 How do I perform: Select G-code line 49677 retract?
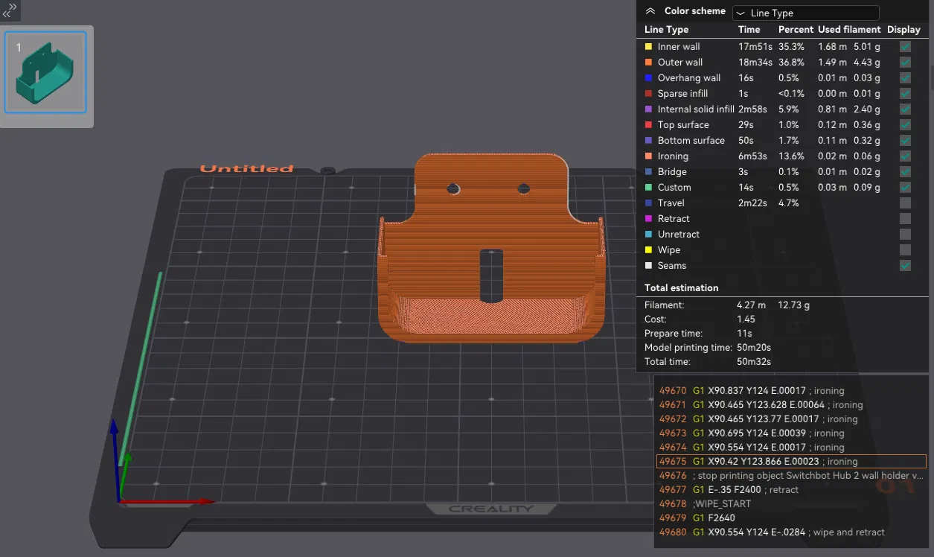(x=792, y=489)
